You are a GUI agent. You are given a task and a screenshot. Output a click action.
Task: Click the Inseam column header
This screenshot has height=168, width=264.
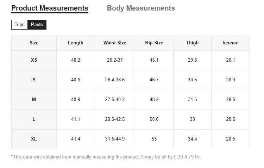click(x=231, y=43)
